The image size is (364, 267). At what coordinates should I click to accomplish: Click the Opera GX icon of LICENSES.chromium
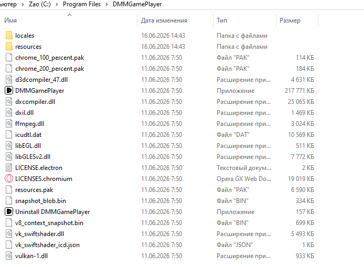(9, 179)
